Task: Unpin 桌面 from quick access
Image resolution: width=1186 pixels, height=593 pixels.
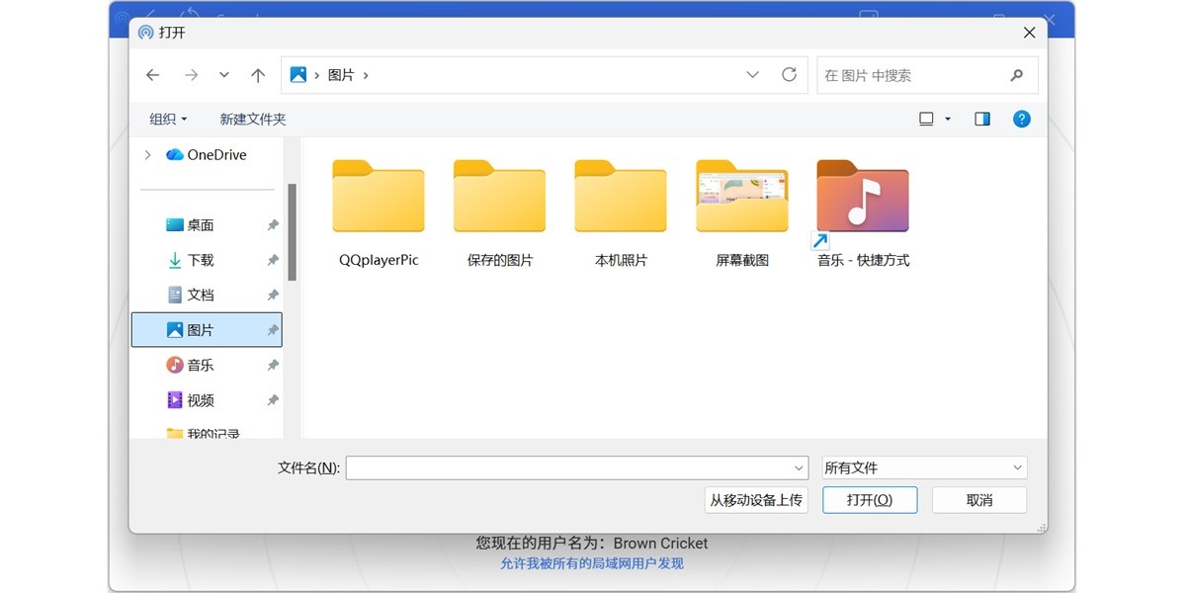Action: coord(273,224)
